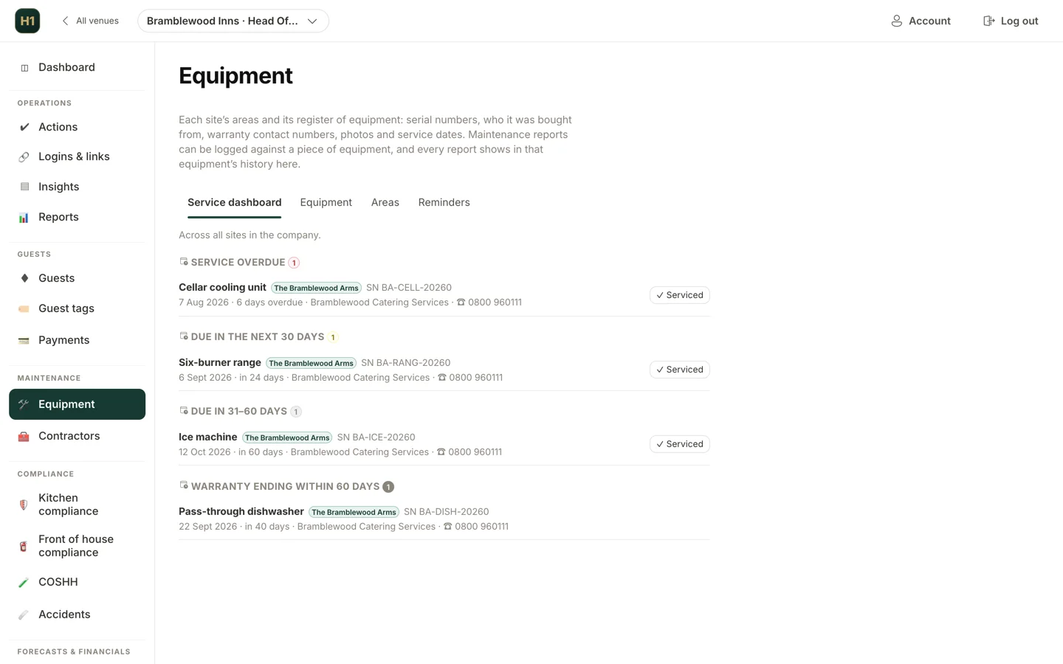1063x664 pixels.
Task: Click the Account link
Action: [x=921, y=21]
